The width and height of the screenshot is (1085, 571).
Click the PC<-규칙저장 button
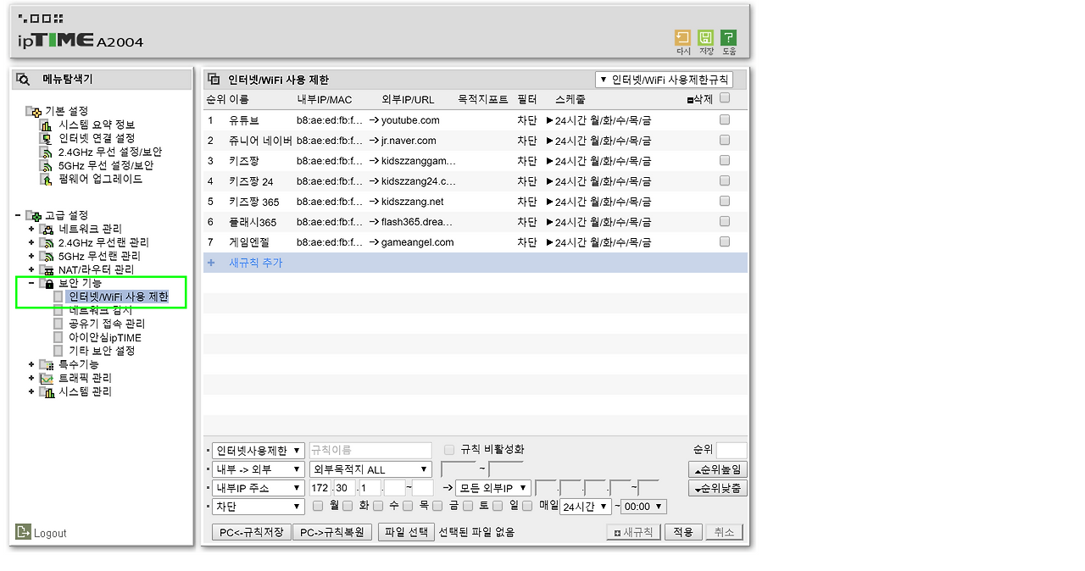pos(252,532)
